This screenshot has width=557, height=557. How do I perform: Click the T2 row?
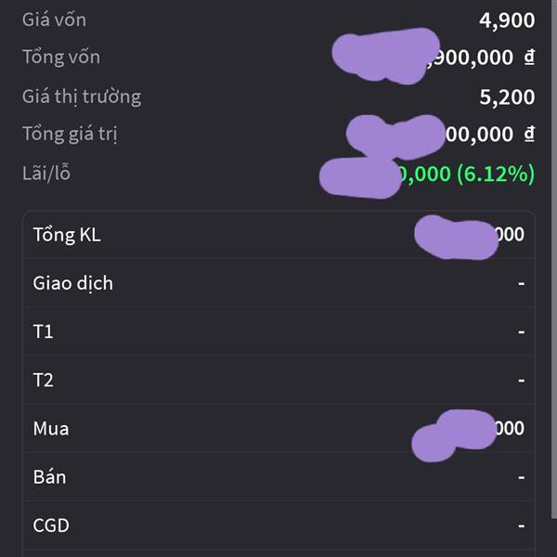coord(278,380)
